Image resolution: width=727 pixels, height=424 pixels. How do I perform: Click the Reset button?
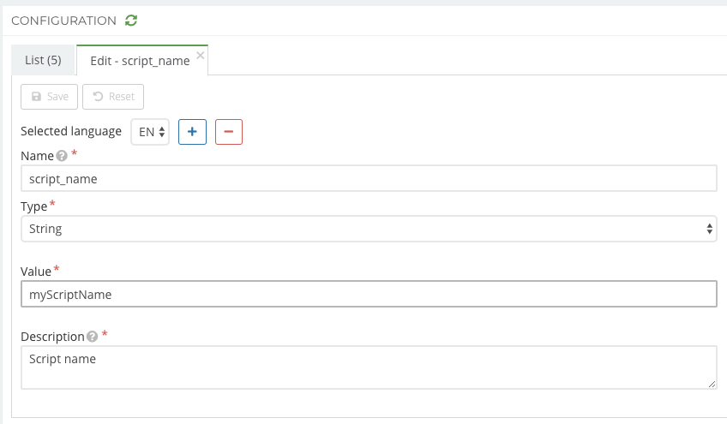tap(113, 97)
